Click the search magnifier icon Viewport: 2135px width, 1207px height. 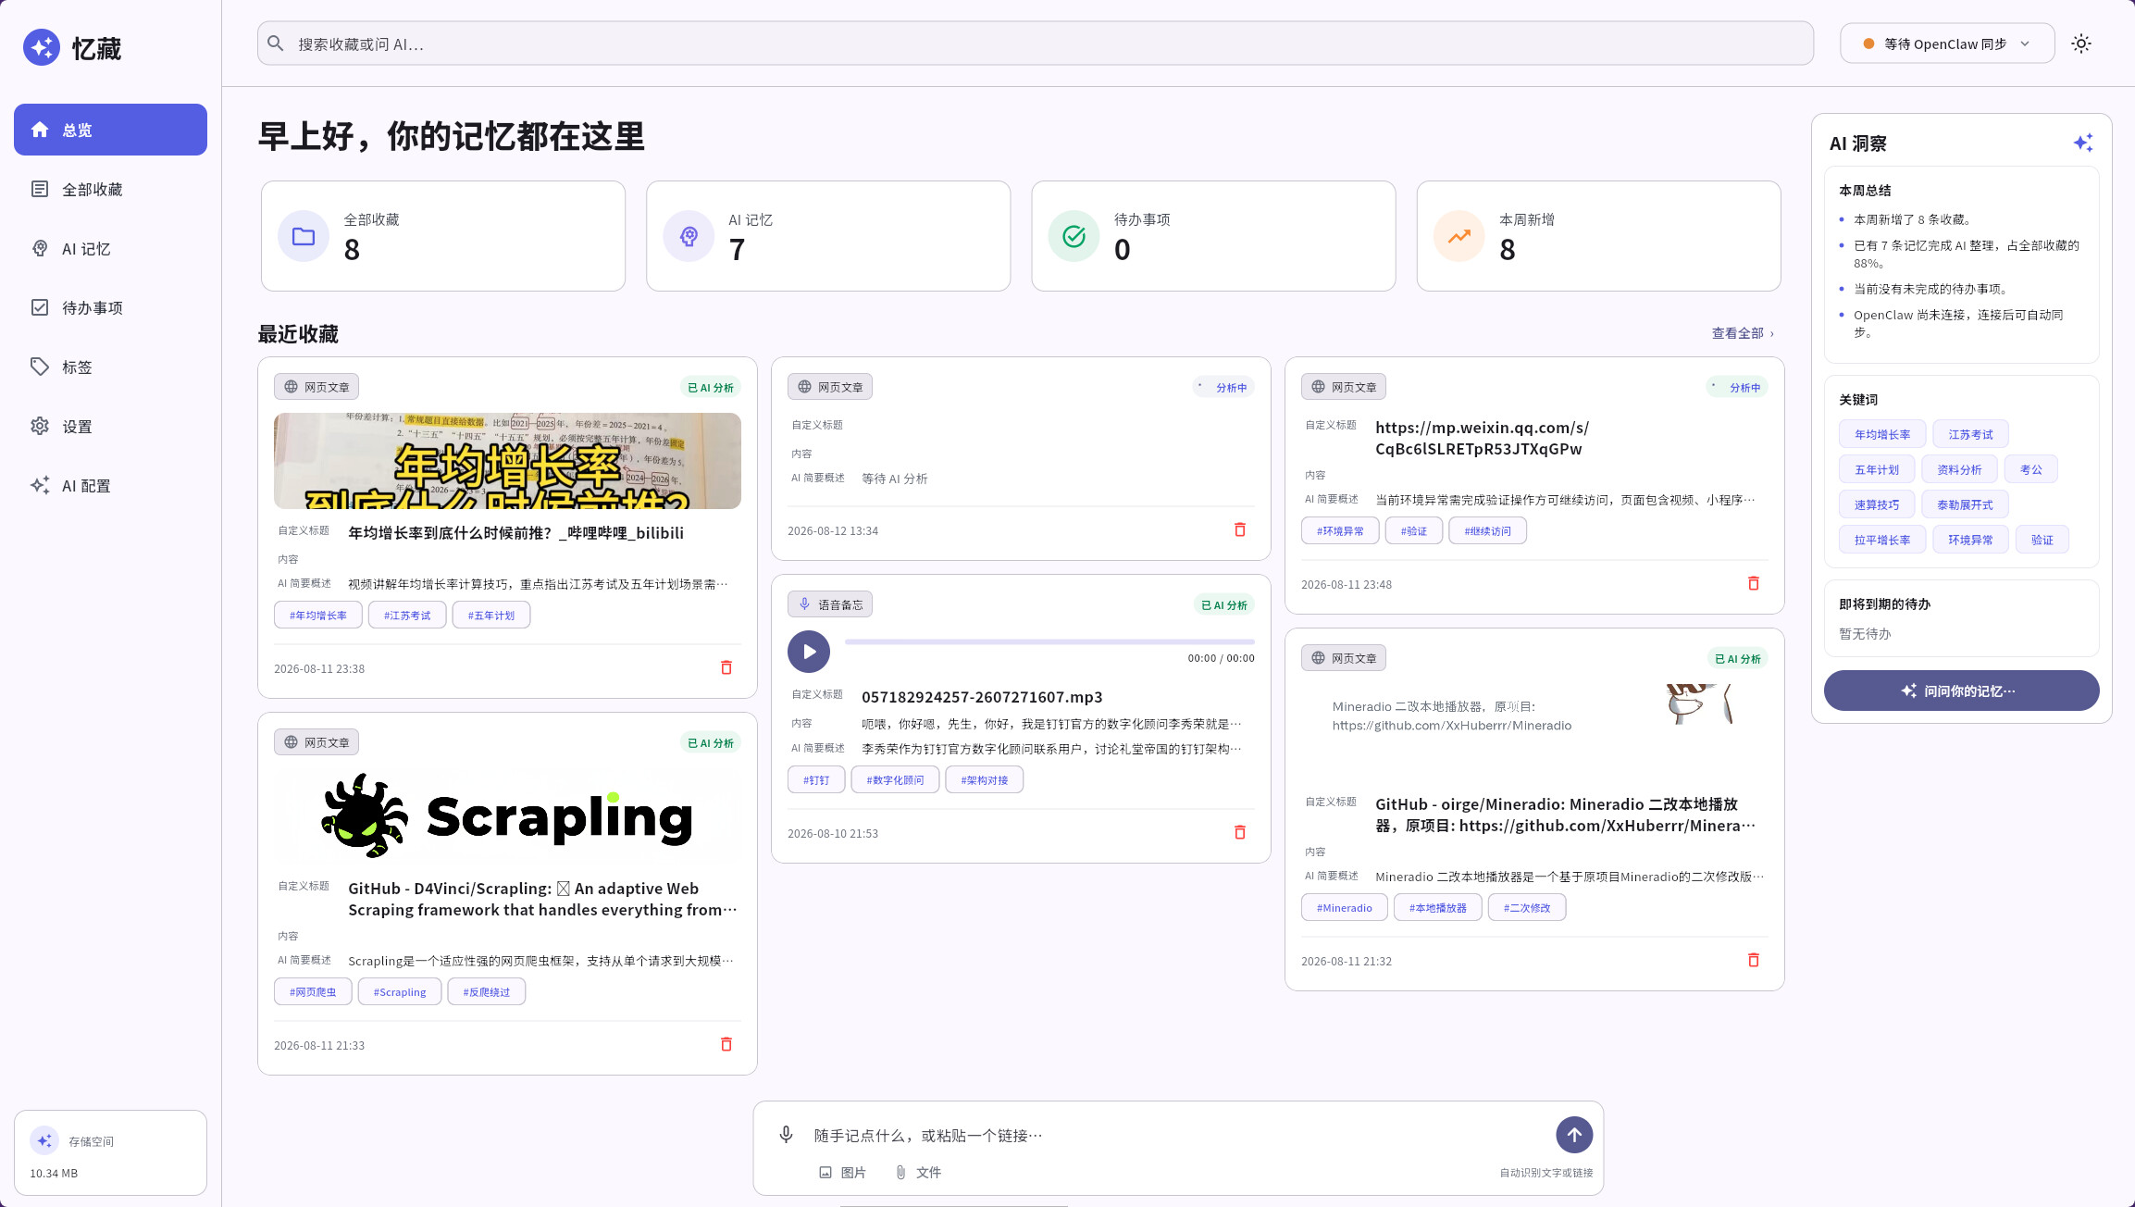275,44
